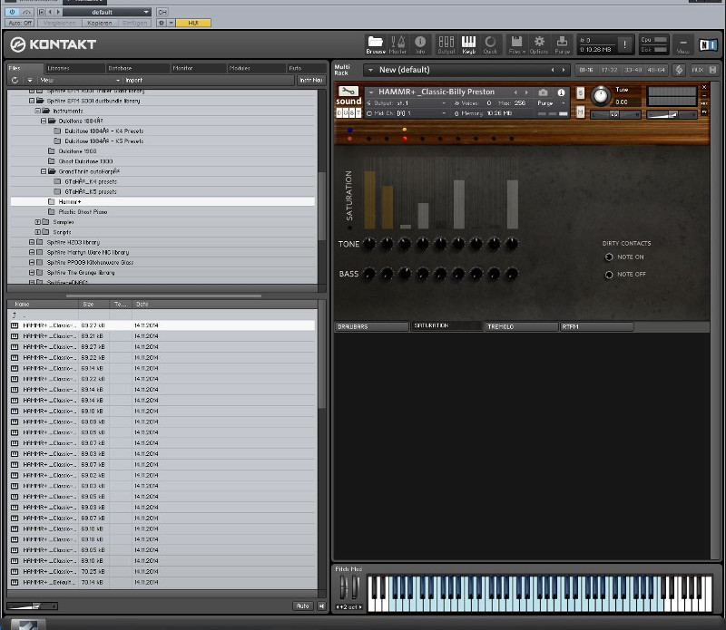Select the Hammr+ folder in tree
Viewport: 726px width, 630px height.
click(x=162, y=201)
